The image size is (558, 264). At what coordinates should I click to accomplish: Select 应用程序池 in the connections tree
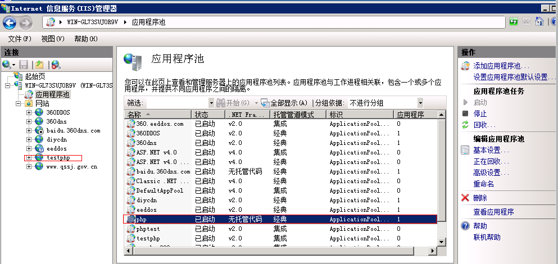52,95
